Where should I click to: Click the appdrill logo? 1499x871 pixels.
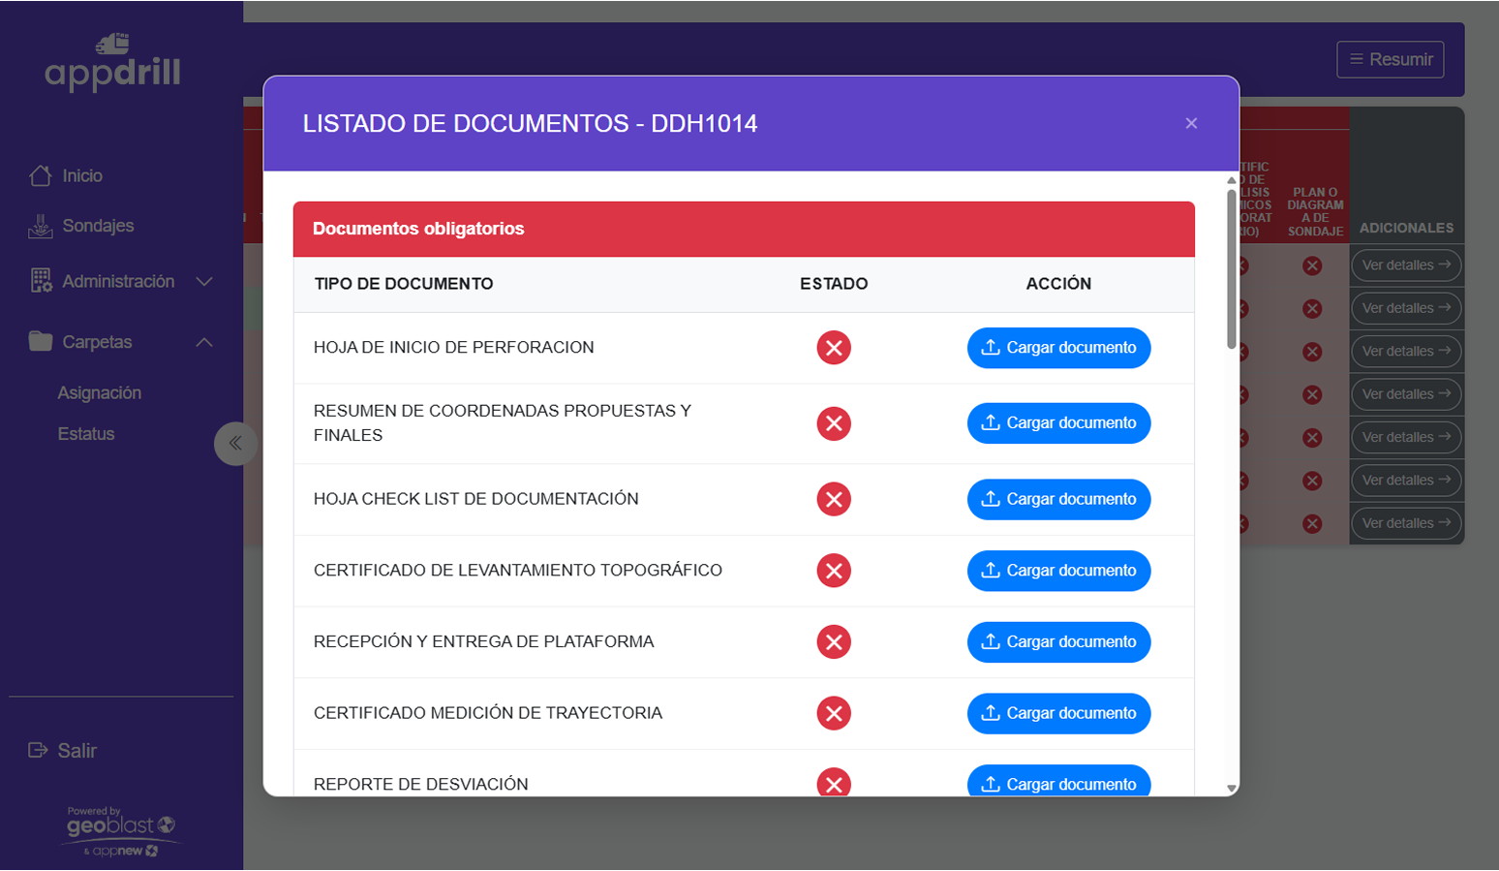click(112, 62)
